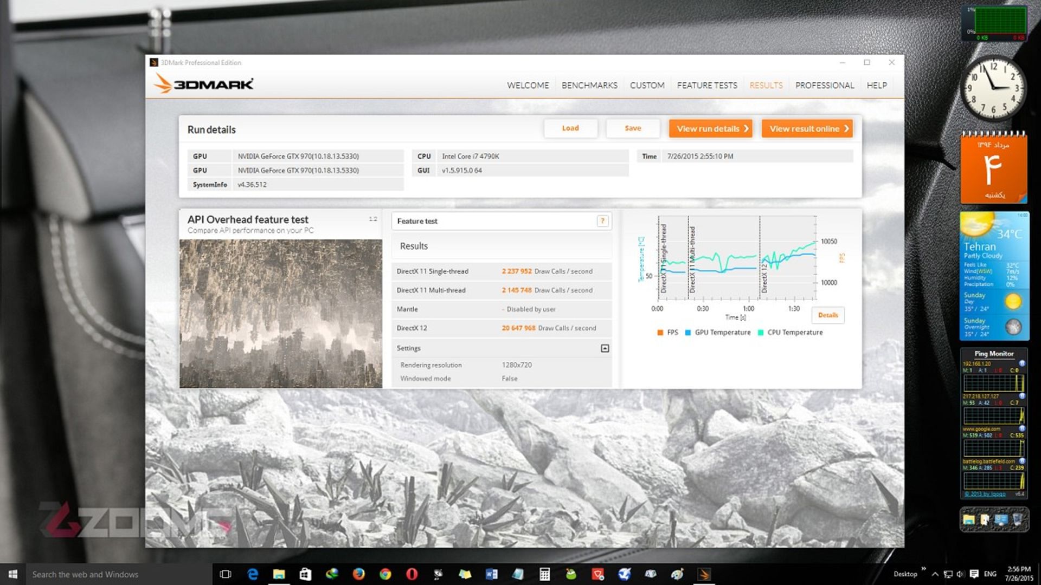Click the Details button on graph
Screen dimensions: 1041x585
click(828, 314)
